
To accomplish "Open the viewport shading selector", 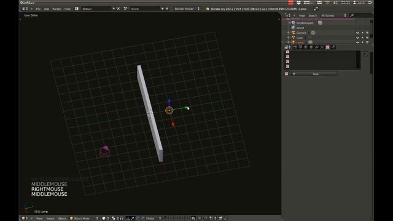I will click(106, 219).
